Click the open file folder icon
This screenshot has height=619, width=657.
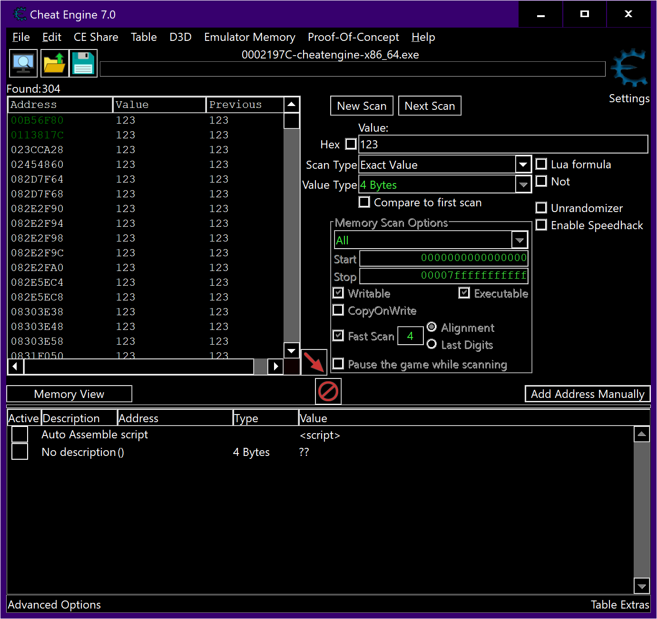click(54, 63)
